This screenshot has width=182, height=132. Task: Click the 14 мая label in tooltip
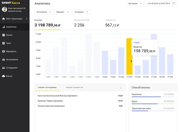click(136, 43)
